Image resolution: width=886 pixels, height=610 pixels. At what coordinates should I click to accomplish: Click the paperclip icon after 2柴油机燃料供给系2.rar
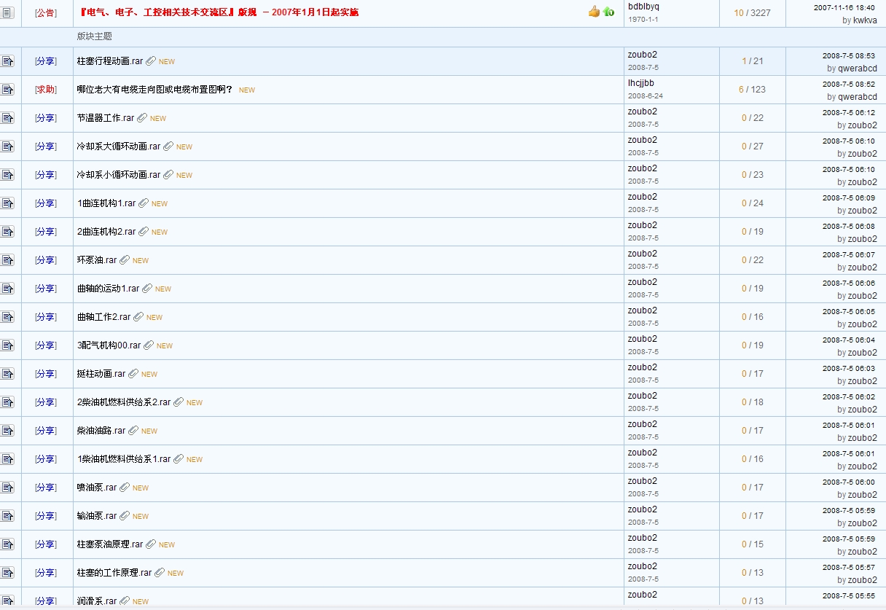tap(179, 402)
